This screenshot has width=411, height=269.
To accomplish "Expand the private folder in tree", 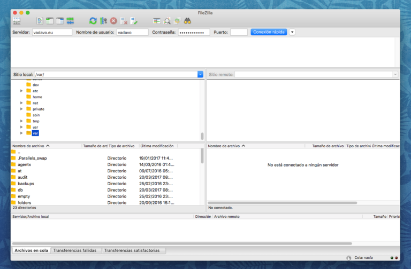I will (x=21, y=109).
